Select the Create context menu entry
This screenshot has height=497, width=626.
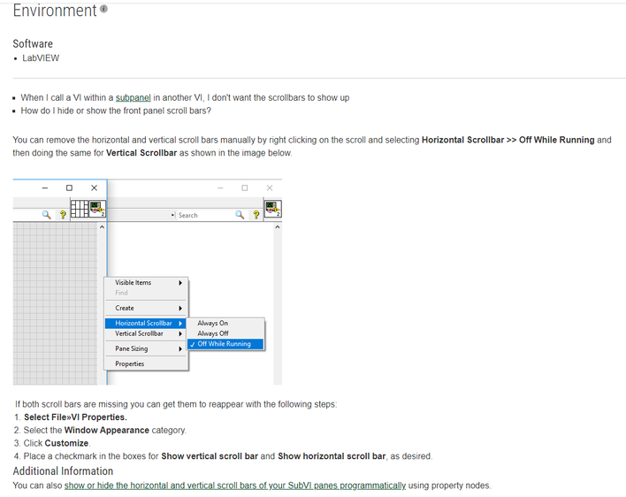(x=146, y=308)
